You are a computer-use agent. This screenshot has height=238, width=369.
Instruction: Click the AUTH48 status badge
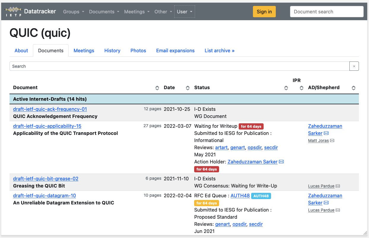[x=261, y=196]
